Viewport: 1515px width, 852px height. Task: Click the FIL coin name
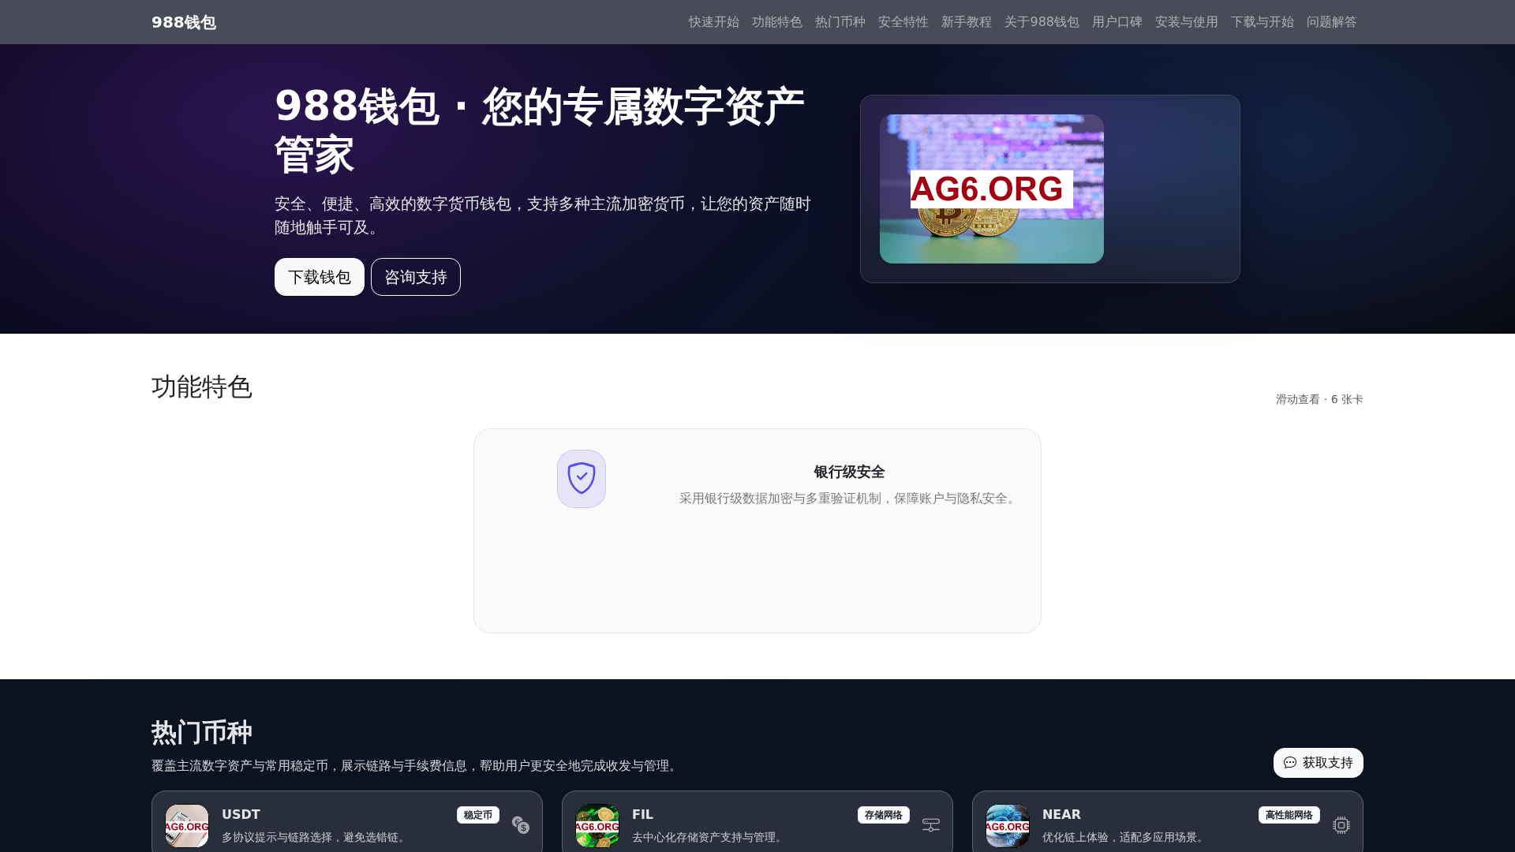642,814
